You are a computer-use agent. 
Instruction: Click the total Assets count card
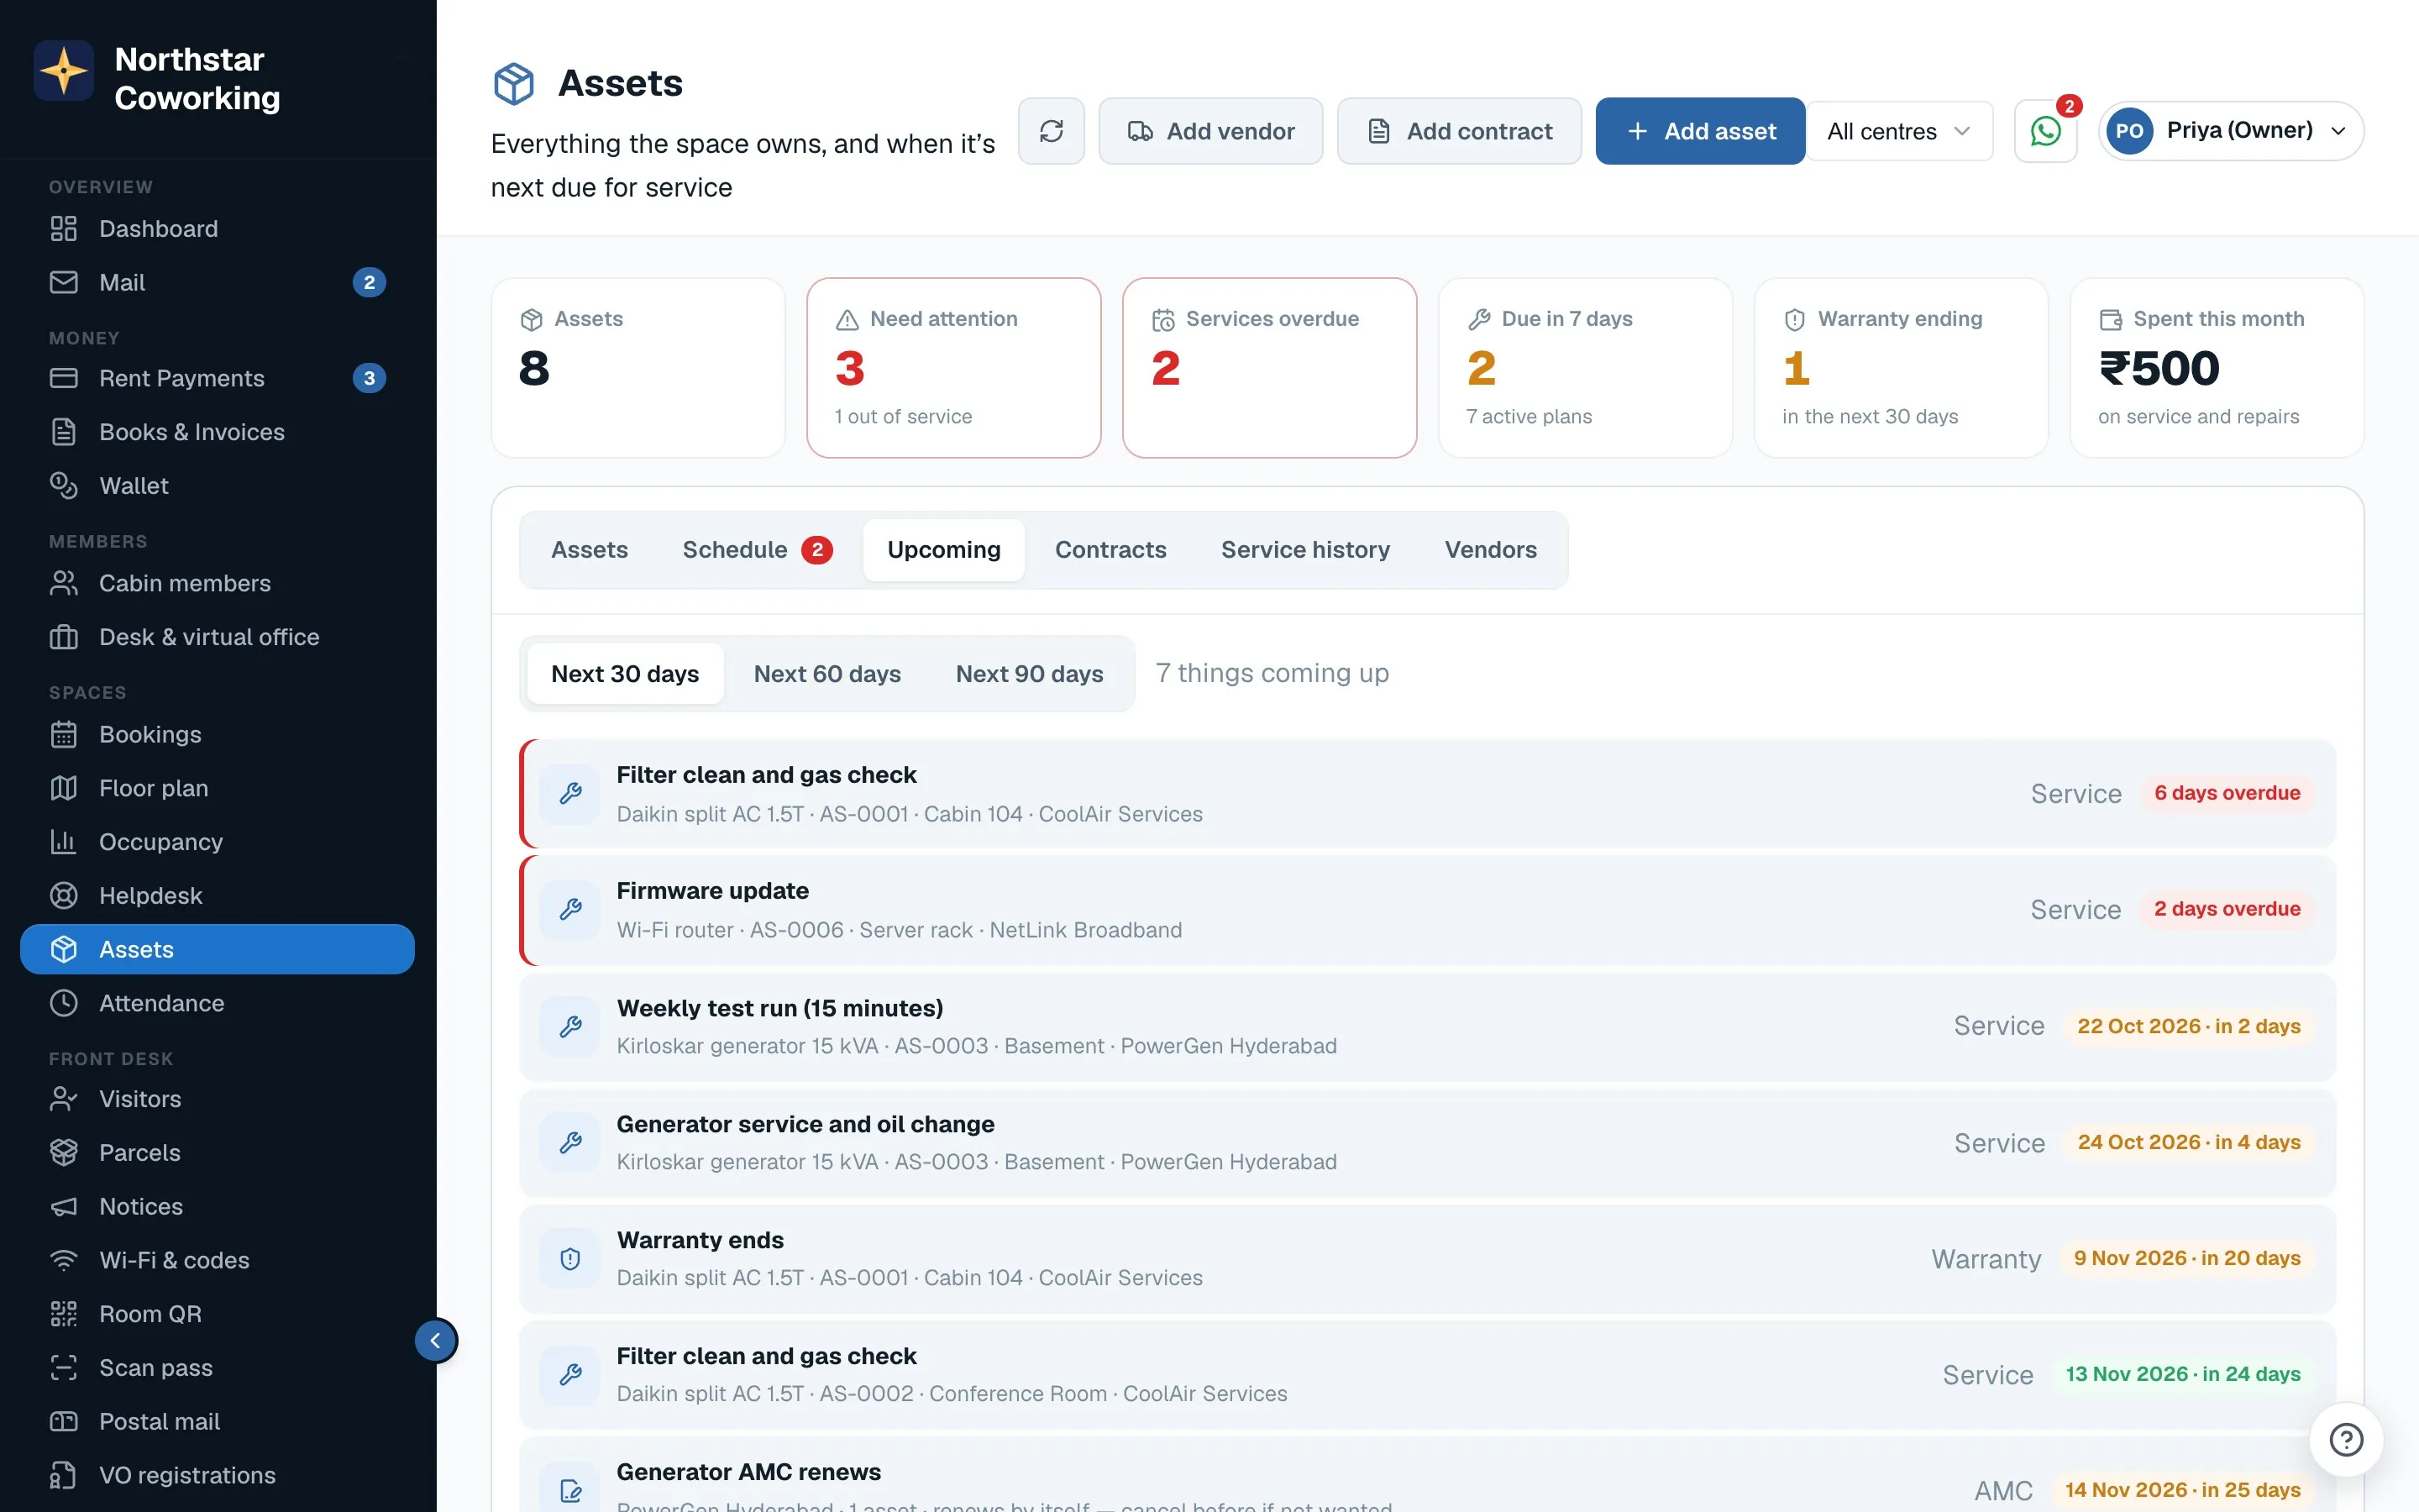pyautogui.click(x=638, y=368)
